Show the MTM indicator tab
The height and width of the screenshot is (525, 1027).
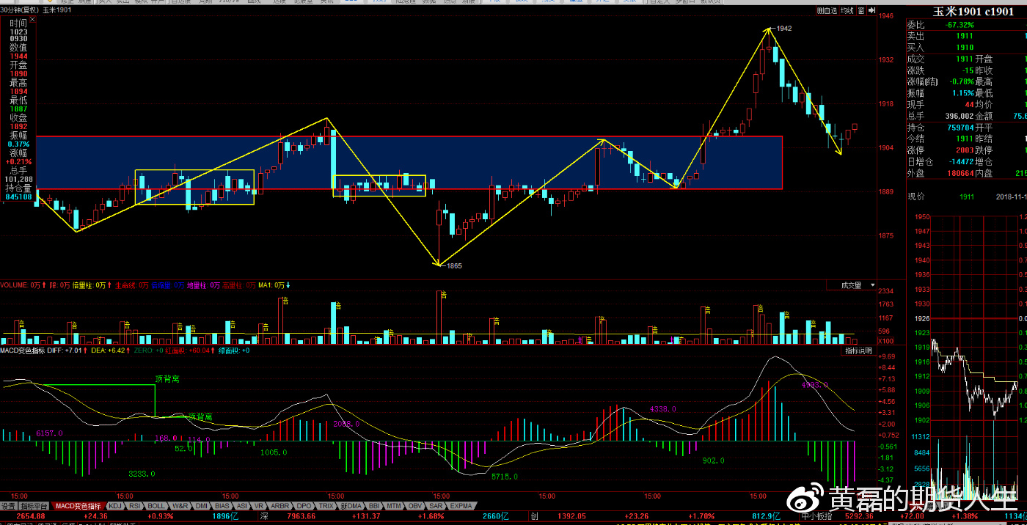coord(394,506)
